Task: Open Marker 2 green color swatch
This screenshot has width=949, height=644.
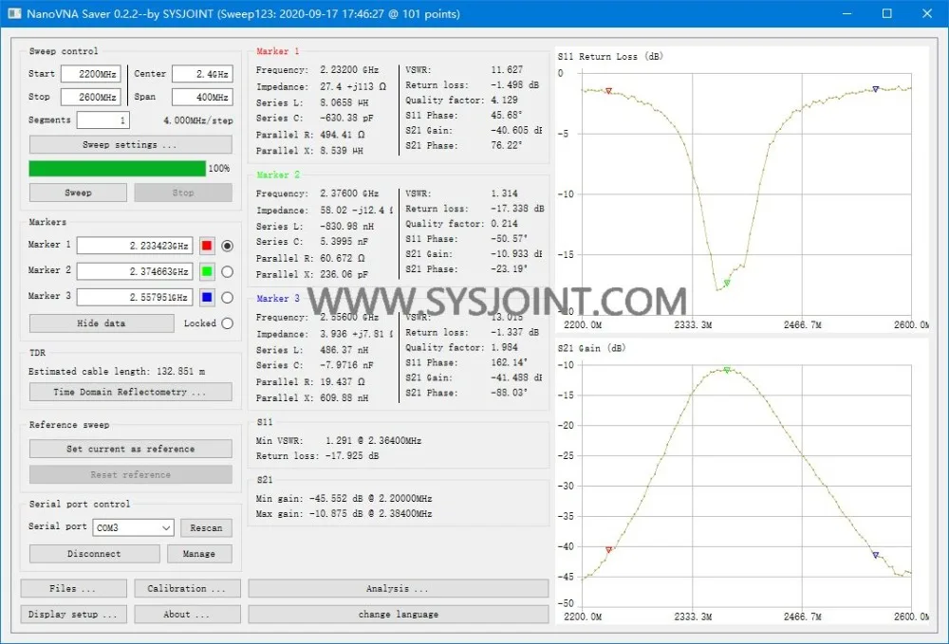Action: 206,271
